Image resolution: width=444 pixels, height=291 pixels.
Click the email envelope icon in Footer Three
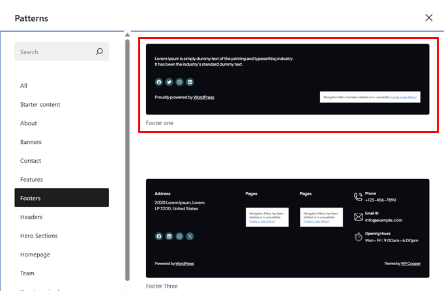[x=358, y=217]
